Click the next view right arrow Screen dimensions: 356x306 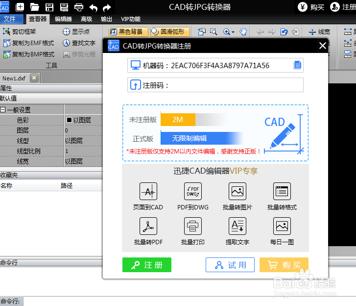[272, 32]
